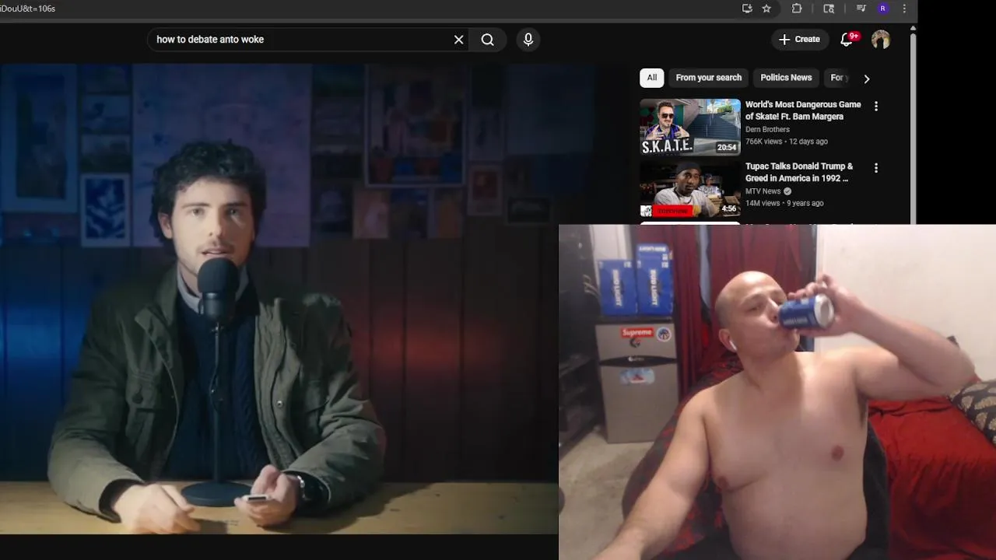Bookmark this page with the star icon
The width and height of the screenshot is (996, 560).
pos(766,9)
